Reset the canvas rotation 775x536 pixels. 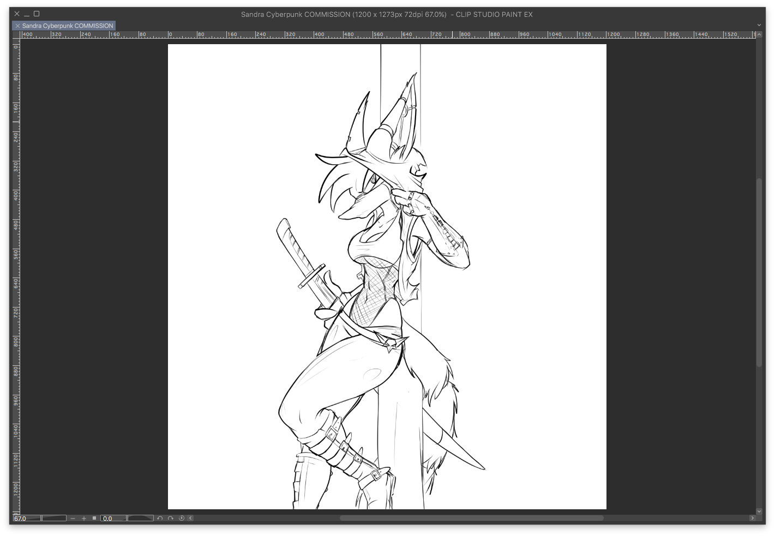182,519
